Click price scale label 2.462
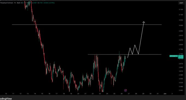This screenshot has width=186, height=100. pos(181,90)
